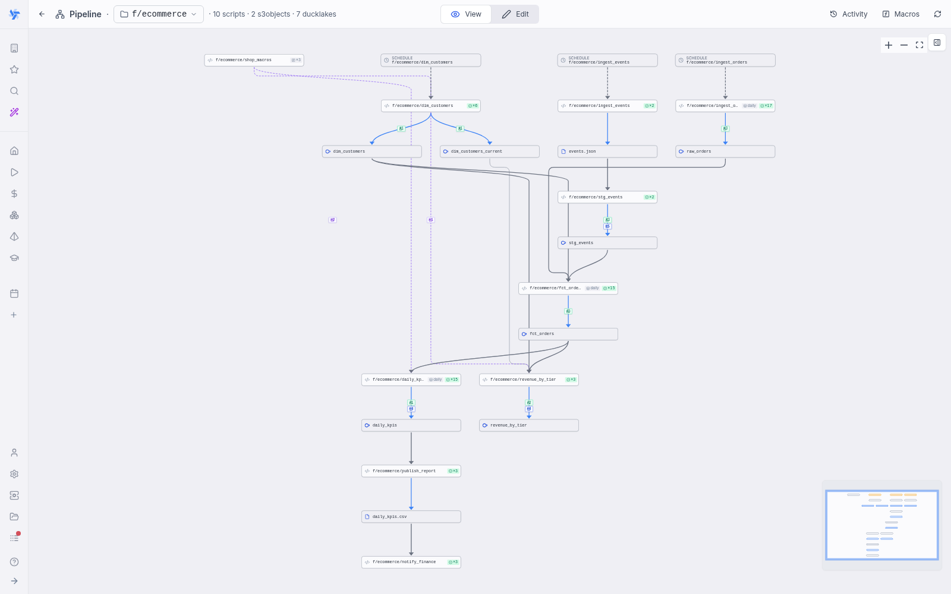Zoom out on the graph canvas

click(904, 45)
